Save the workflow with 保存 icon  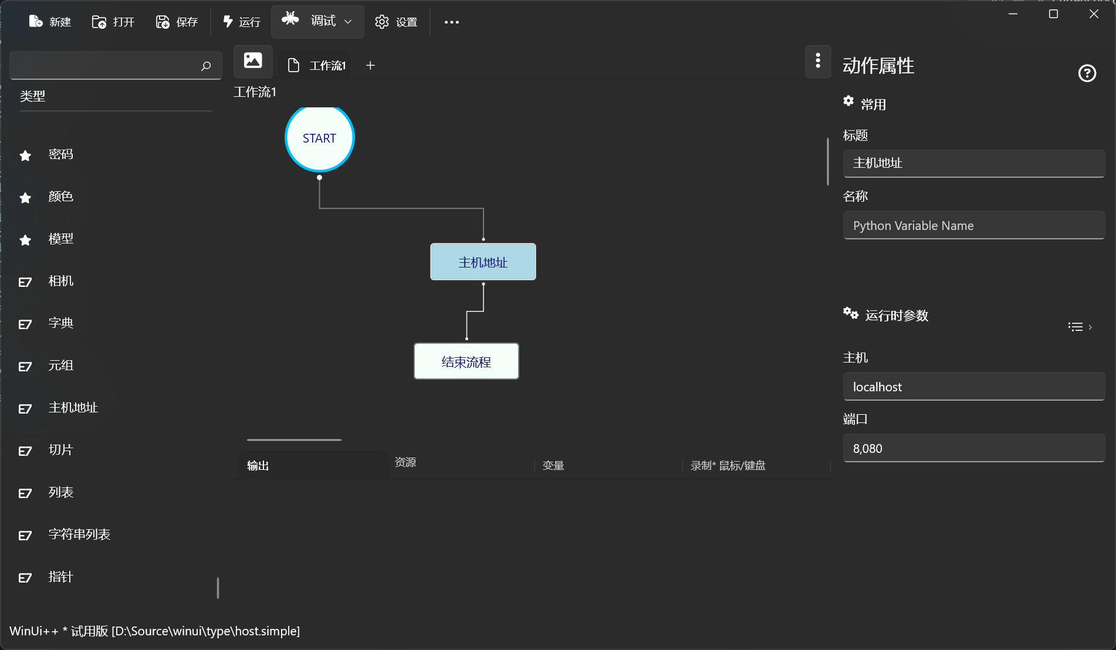[163, 22]
